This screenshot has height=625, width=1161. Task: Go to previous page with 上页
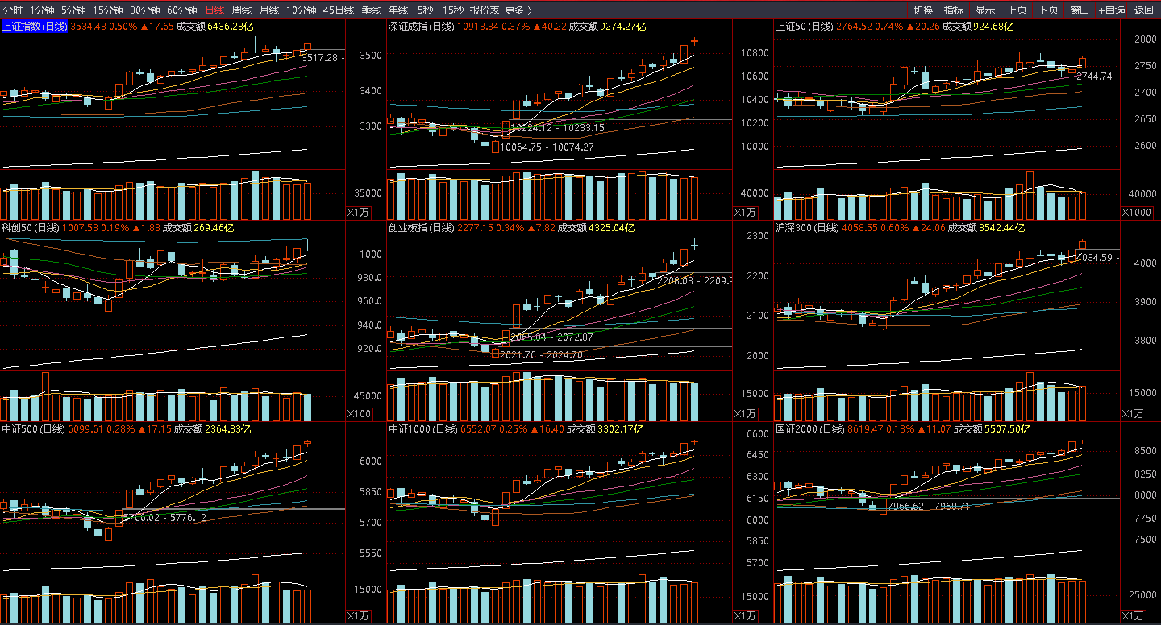(1017, 10)
